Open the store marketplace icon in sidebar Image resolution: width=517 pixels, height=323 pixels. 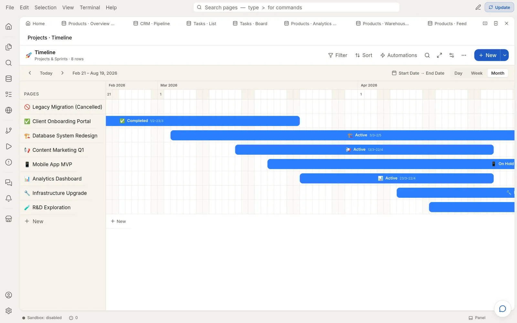(x=9, y=219)
